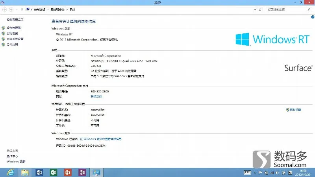This screenshot has width=315, height=177.
Task: Click the window icon in title bar
Action: point(2,2)
